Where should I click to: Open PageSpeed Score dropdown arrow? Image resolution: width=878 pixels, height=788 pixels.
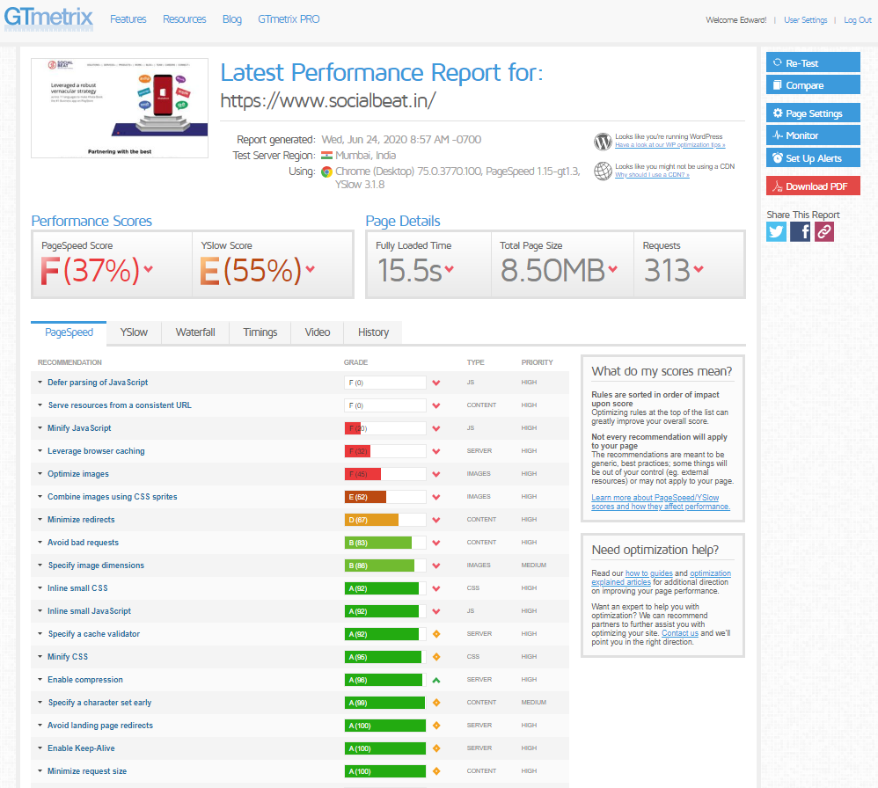tap(149, 269)
